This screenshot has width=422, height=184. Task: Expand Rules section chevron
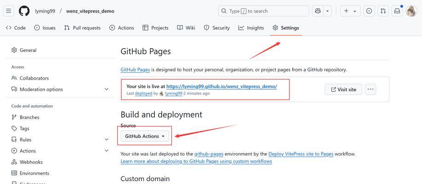(x=106, y=140)
